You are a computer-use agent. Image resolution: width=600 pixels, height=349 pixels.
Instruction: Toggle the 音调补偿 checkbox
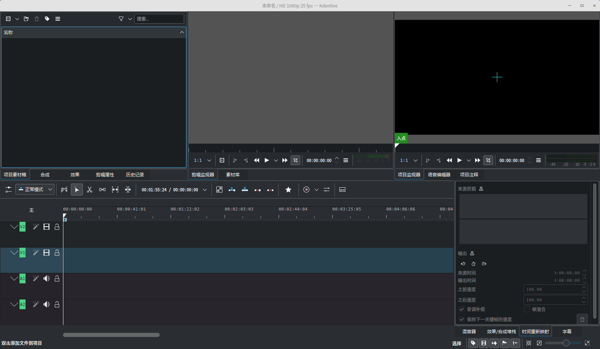[x=462, y=309]
